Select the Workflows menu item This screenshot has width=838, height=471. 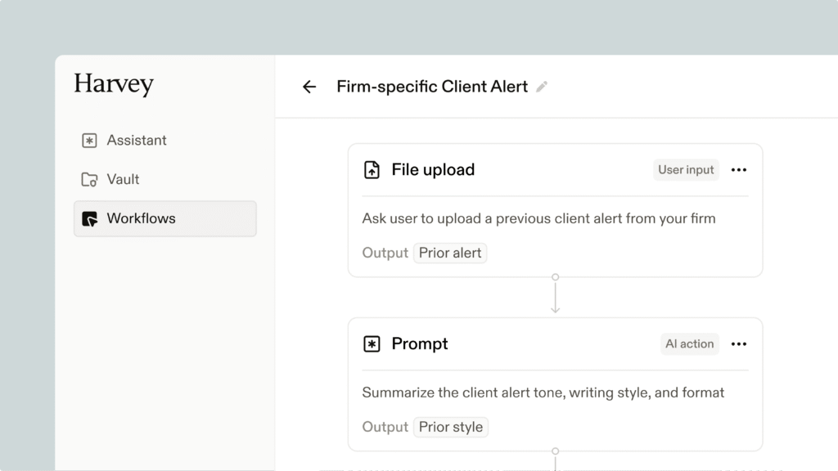(x=165, y=218)
